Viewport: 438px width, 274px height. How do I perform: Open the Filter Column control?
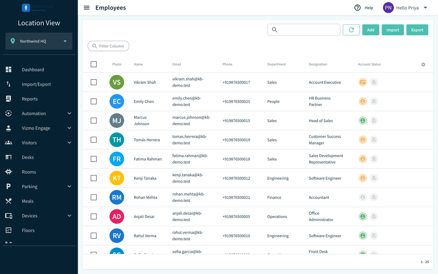[108, 46]
